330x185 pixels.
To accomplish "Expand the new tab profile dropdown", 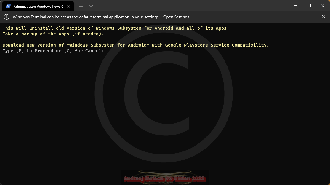I will click(x=91, y=6).
